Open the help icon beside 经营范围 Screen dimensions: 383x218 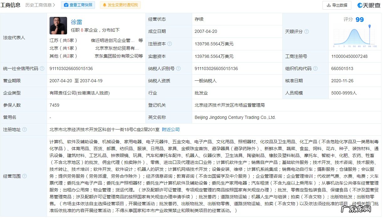click(x=24, y=176)
